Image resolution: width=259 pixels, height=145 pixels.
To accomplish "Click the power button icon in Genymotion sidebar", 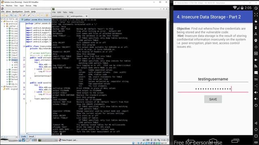I will point(256,106).
